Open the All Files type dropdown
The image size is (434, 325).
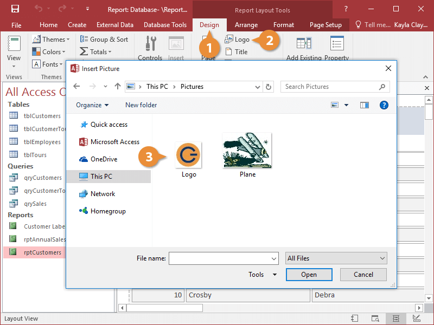[336, 258]
